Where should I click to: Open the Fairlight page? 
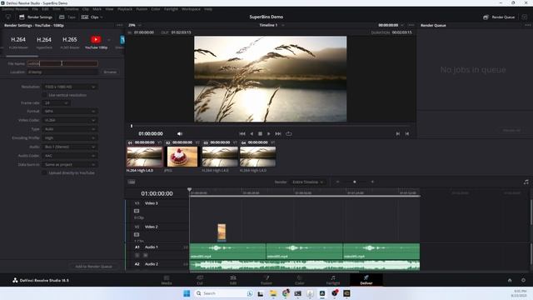pos(333,280)
